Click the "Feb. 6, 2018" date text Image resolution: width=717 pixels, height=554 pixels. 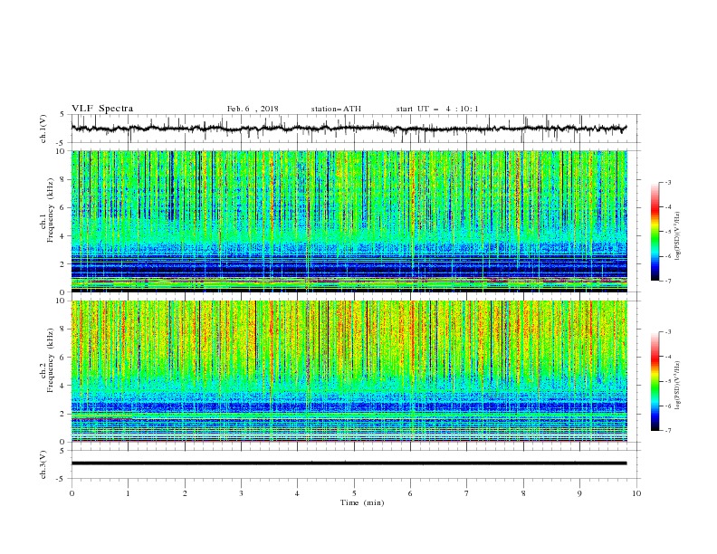pyautogui.click(x=253, y=109)
